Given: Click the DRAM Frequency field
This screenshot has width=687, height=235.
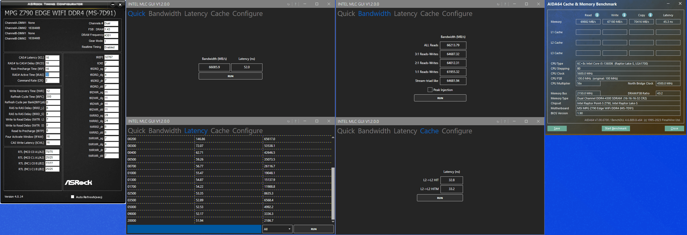Looking at the screenshot, I should click(111, 35).
